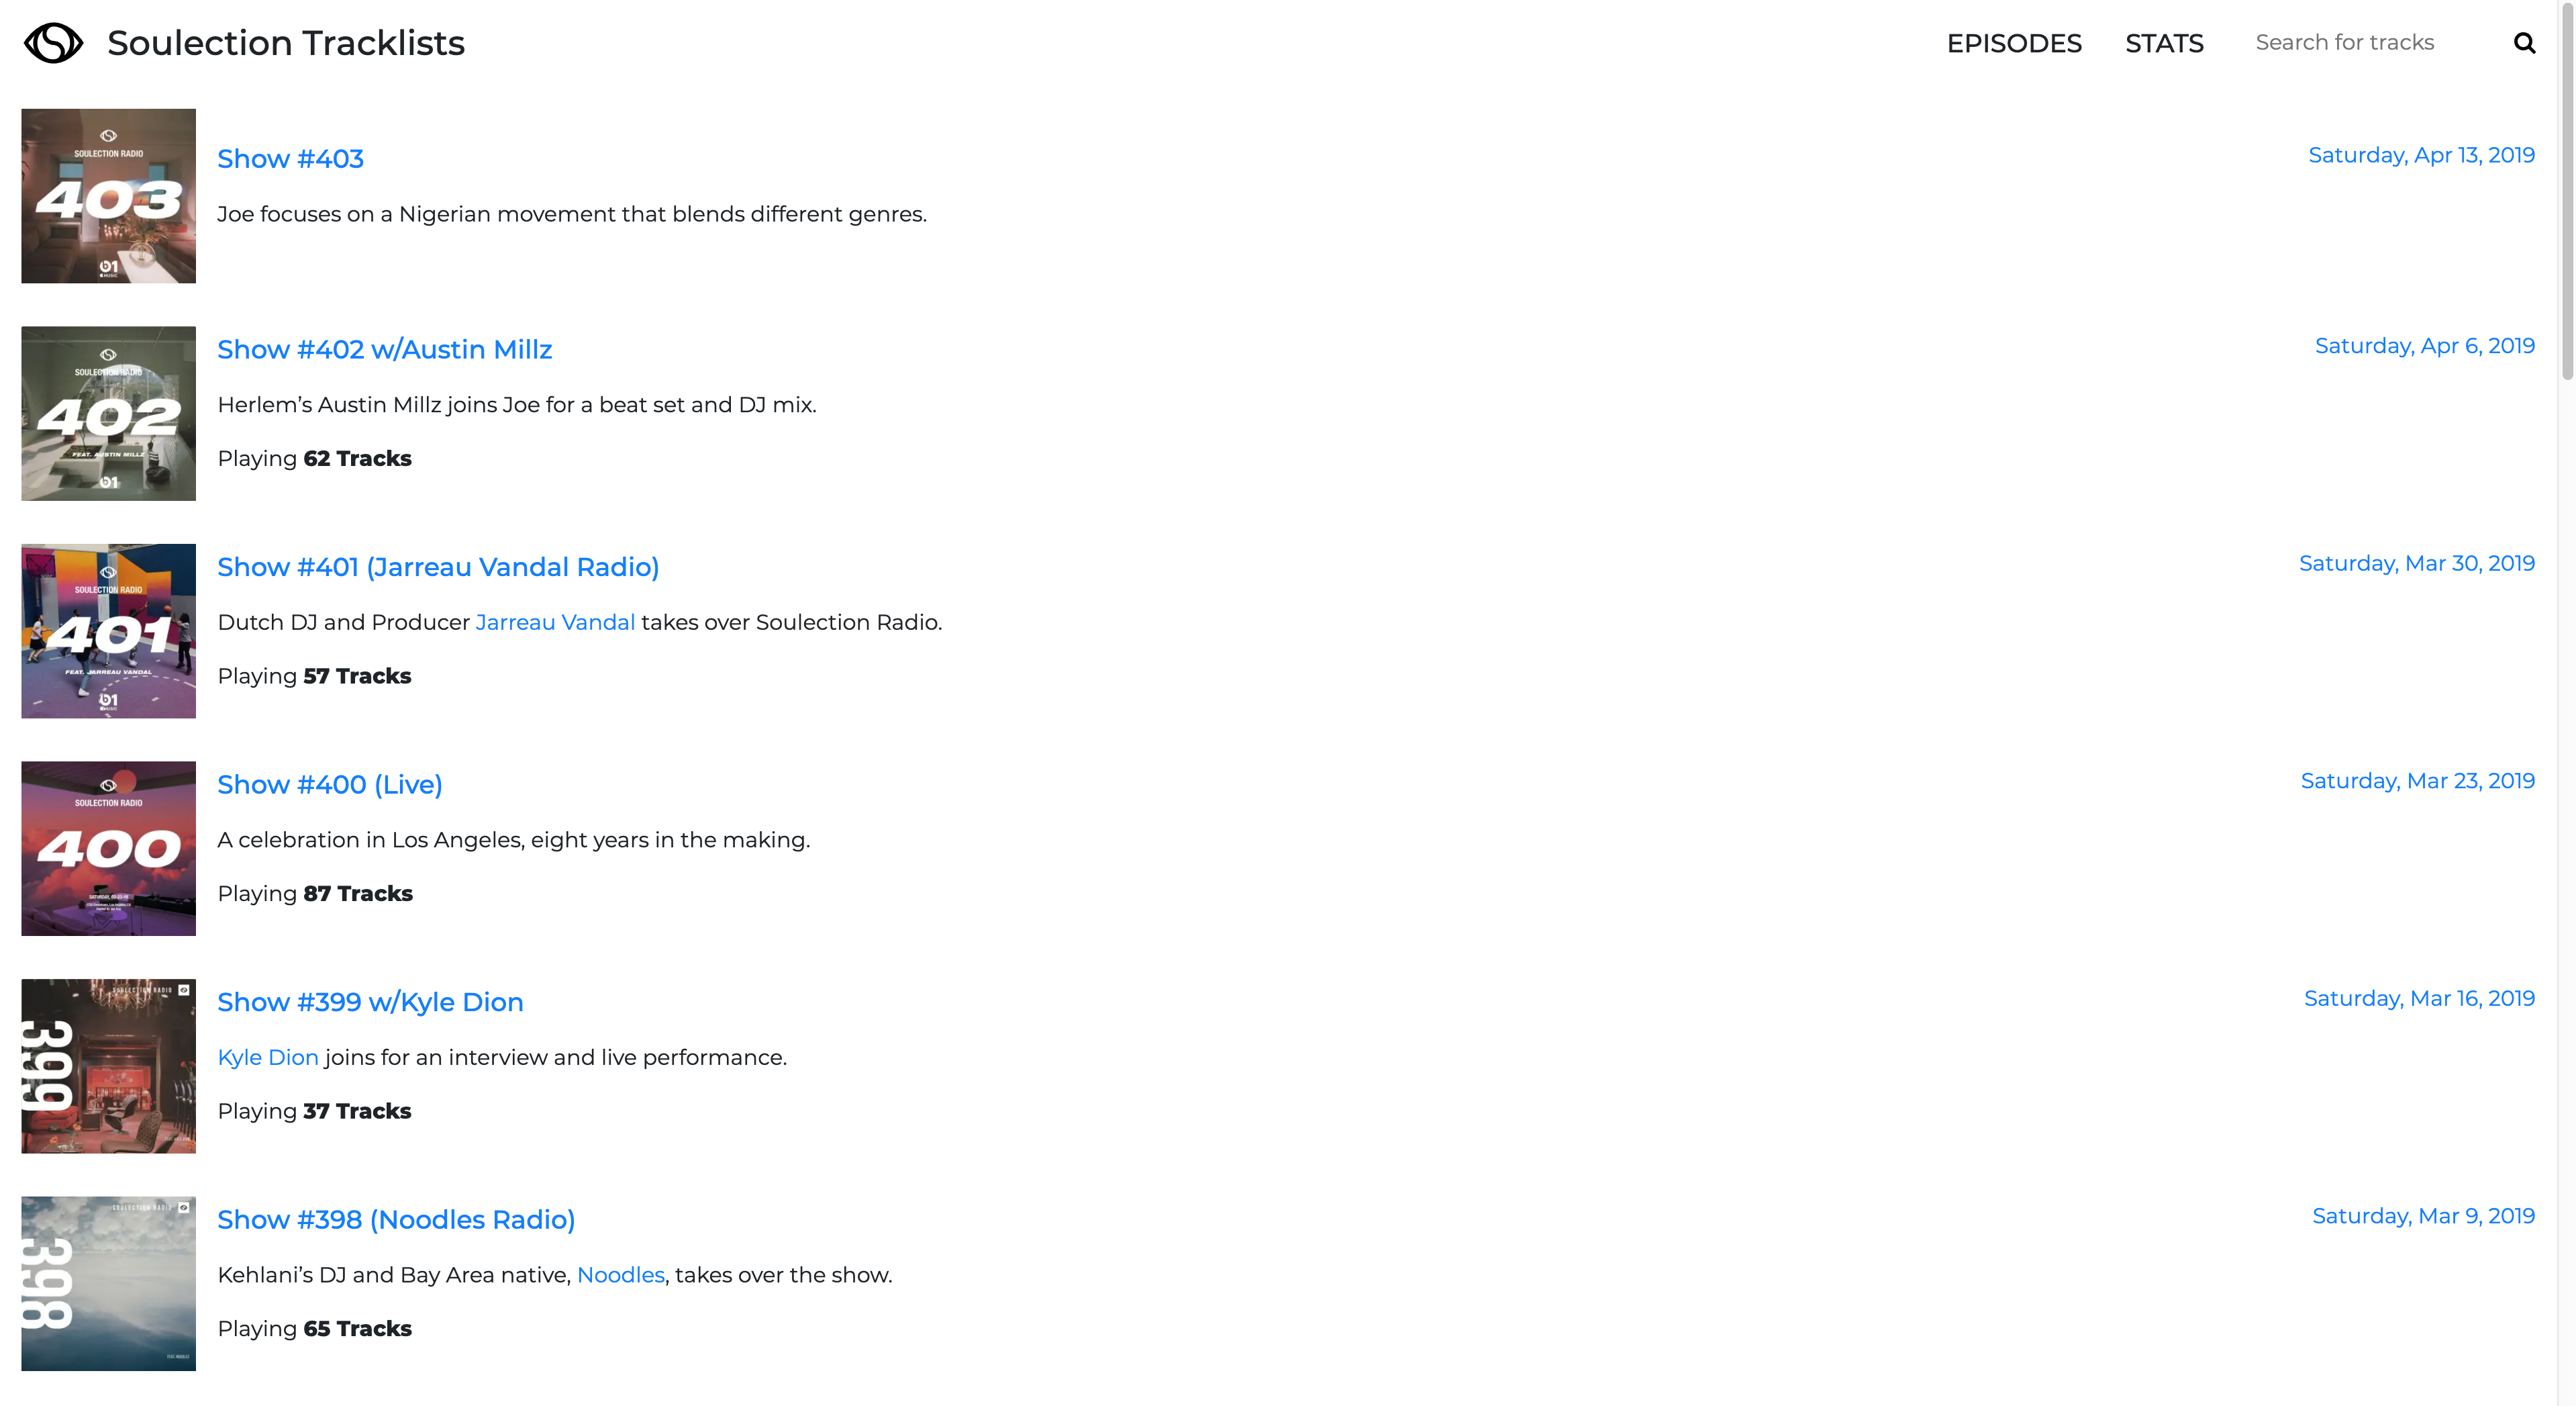Open Show 403 cover artwork
Image resolution: width=2576 pixels, height=1406 pixels.
coord(108,196)
